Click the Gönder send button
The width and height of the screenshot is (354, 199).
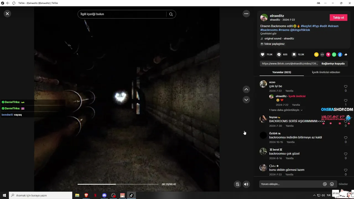pyautogui.click(x=343, y=184)
